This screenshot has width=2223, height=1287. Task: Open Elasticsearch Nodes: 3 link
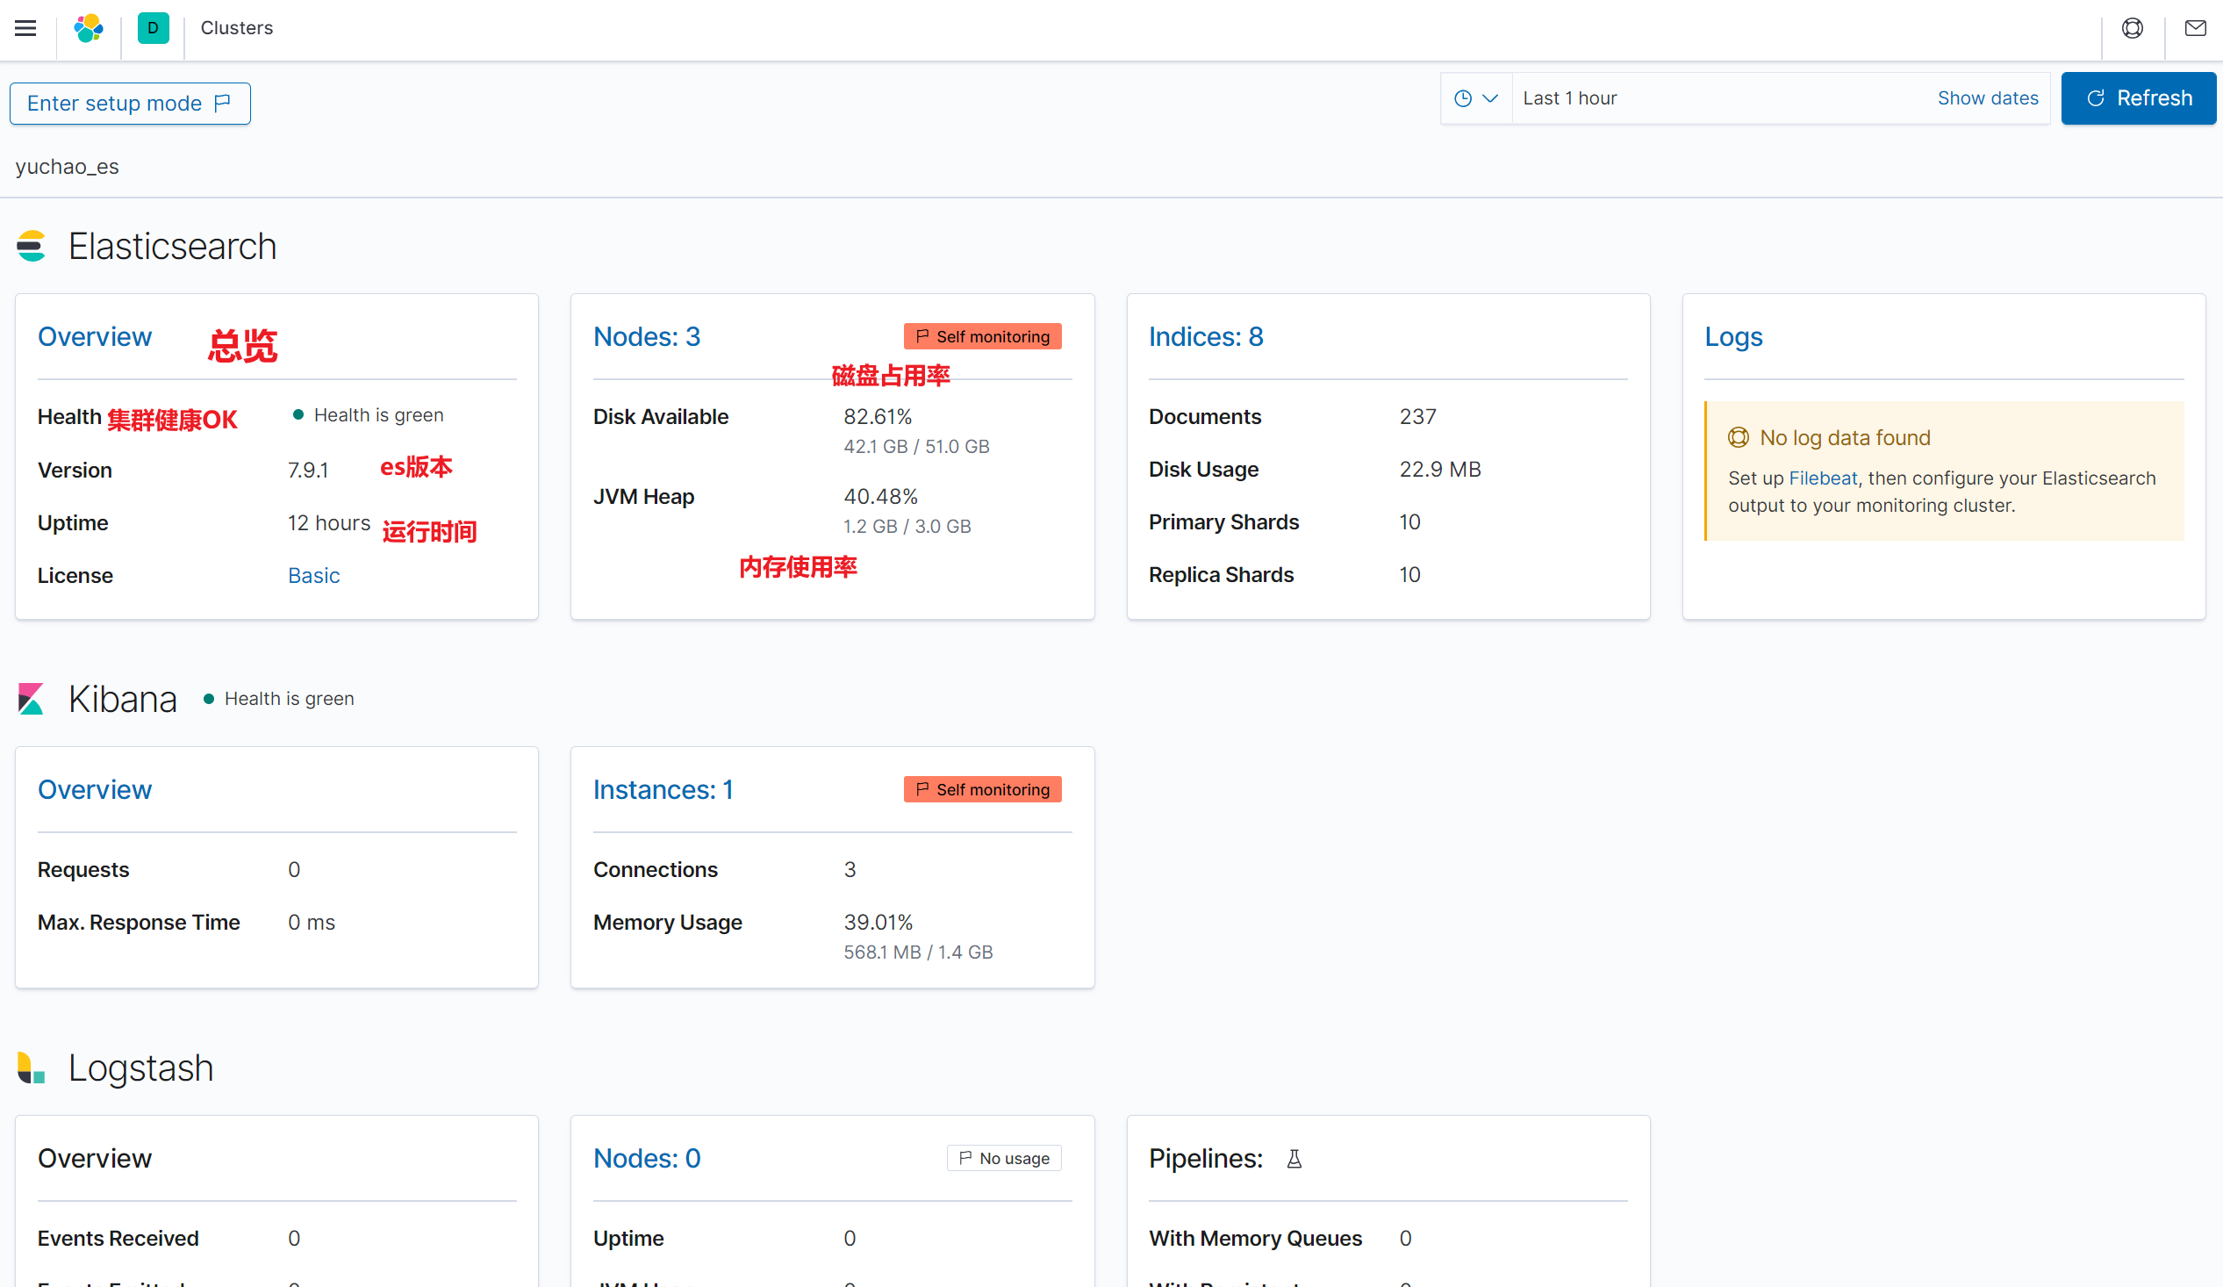click(x=646, y=337)
